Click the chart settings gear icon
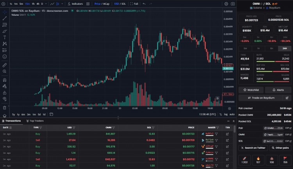Viewport: 293px width, 169px height. 226,4
